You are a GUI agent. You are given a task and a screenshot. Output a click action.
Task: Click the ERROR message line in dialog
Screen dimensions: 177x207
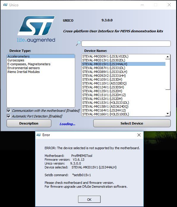click(x=92, y=148)
